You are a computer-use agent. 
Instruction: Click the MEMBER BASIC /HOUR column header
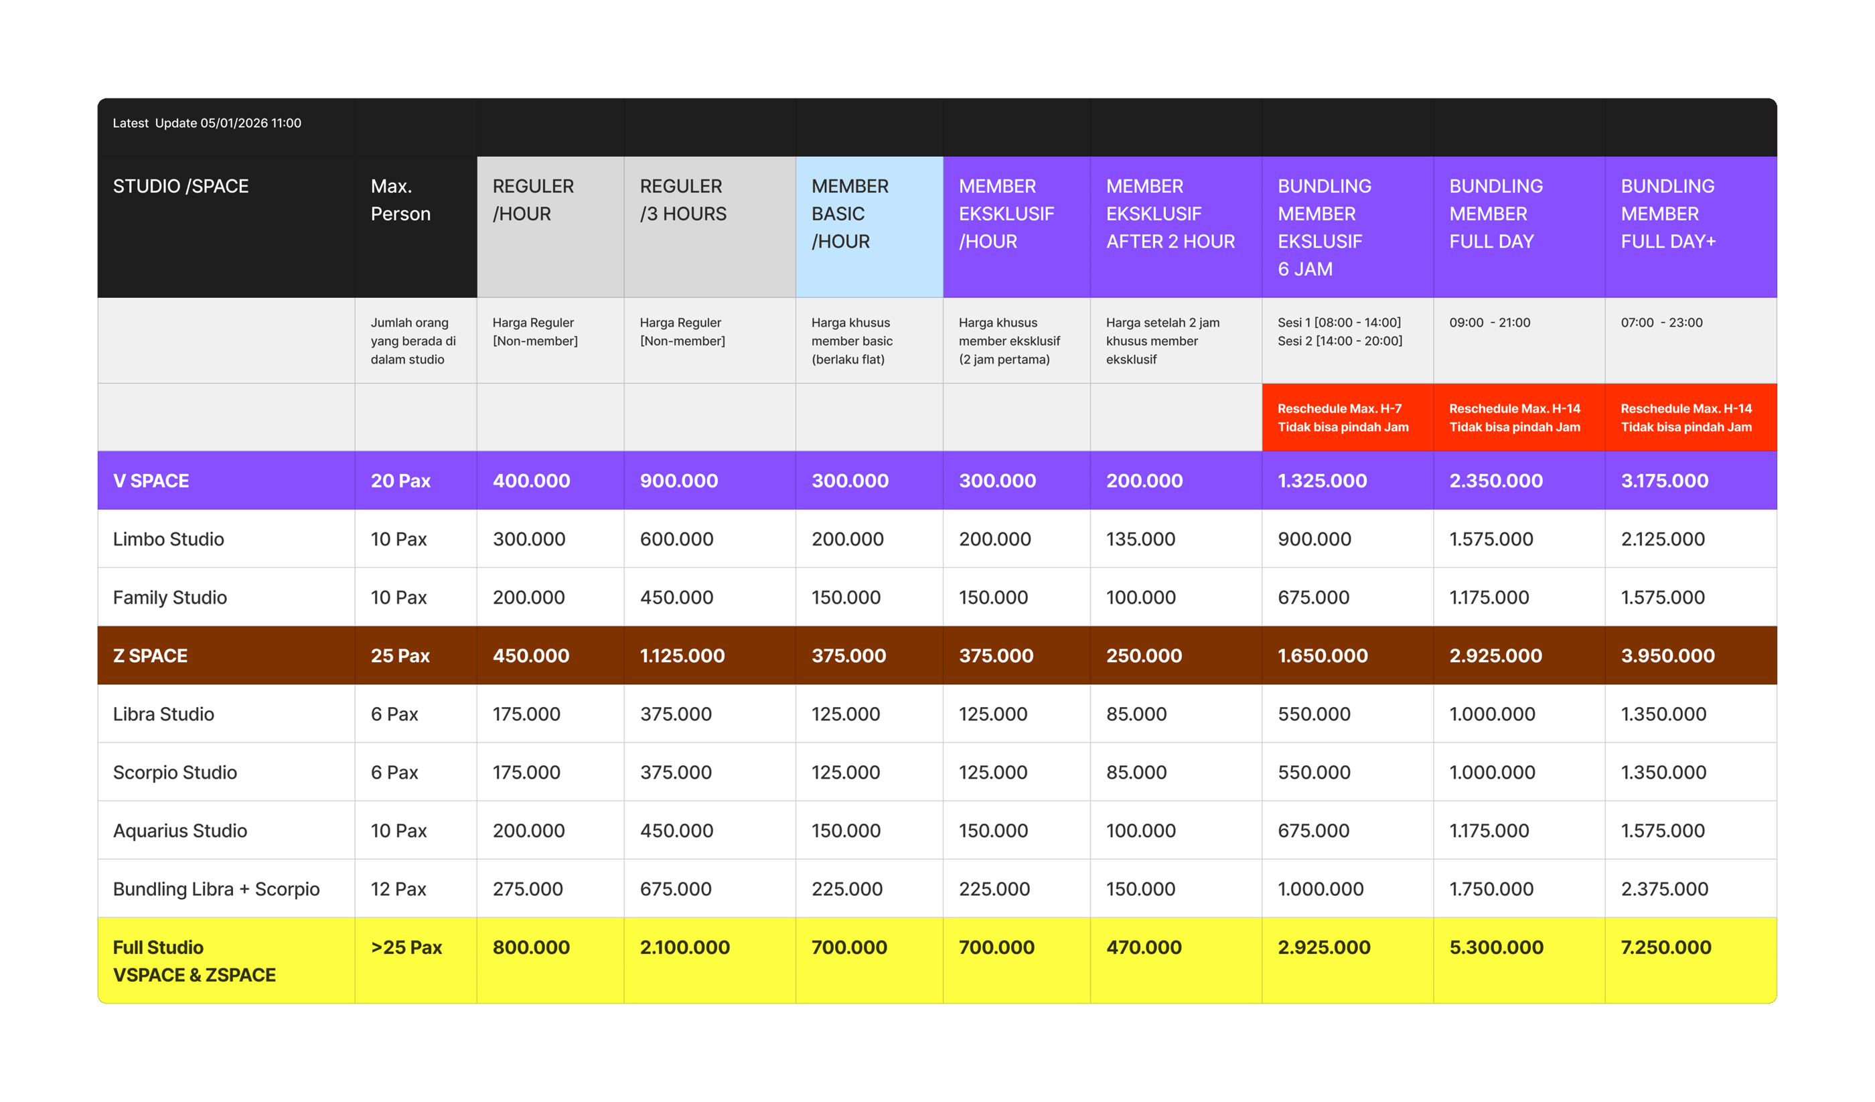click(850, 214)
